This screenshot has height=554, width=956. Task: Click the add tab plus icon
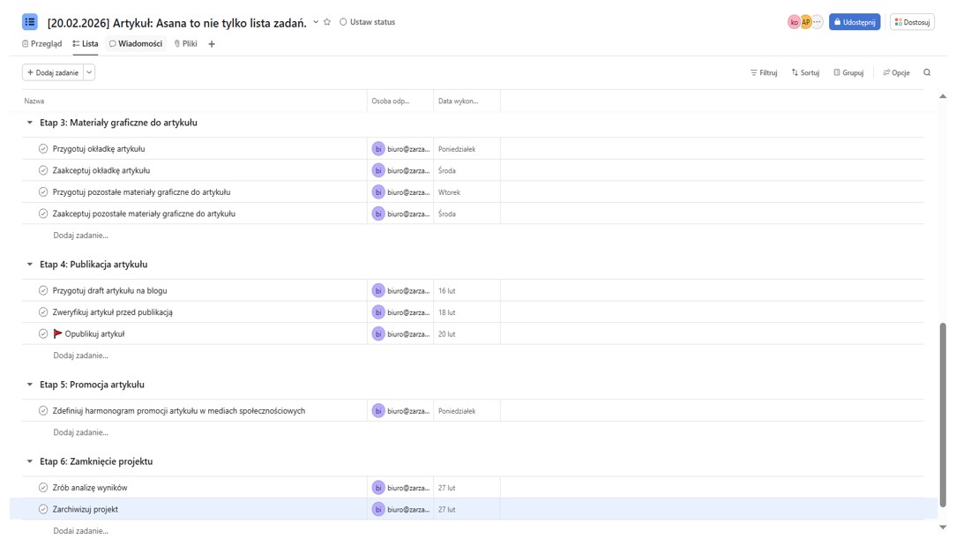212,44
